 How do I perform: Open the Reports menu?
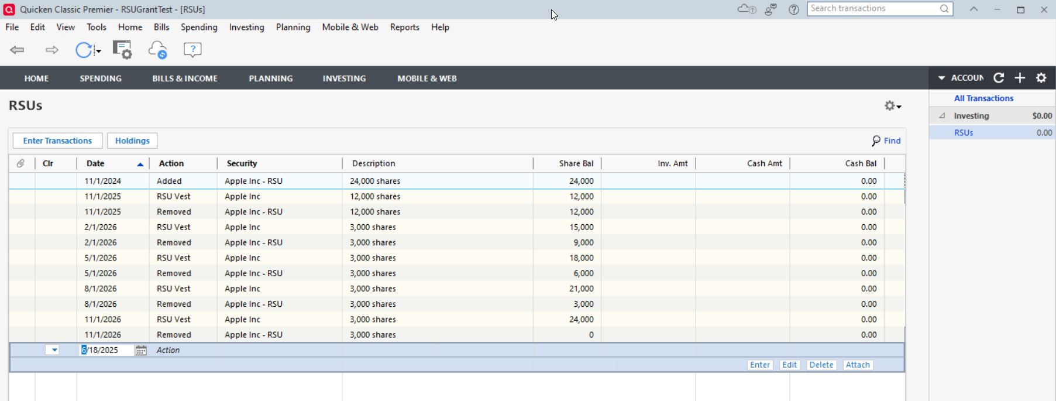click(404, 28)
